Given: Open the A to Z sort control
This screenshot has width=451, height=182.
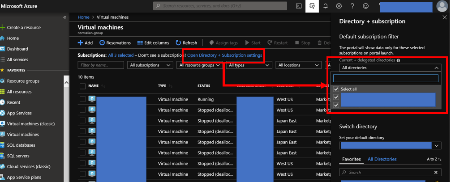Looking at the screenshot, I should coord(434,159).
